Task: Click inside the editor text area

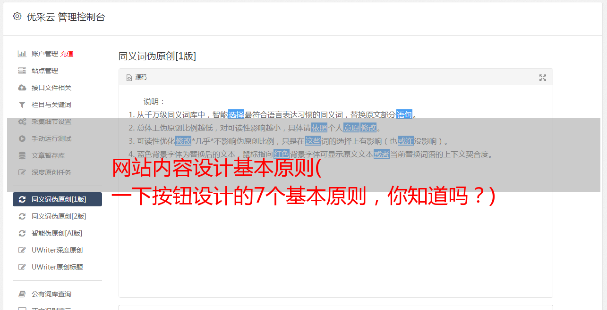Action: (x=335, y=236)
